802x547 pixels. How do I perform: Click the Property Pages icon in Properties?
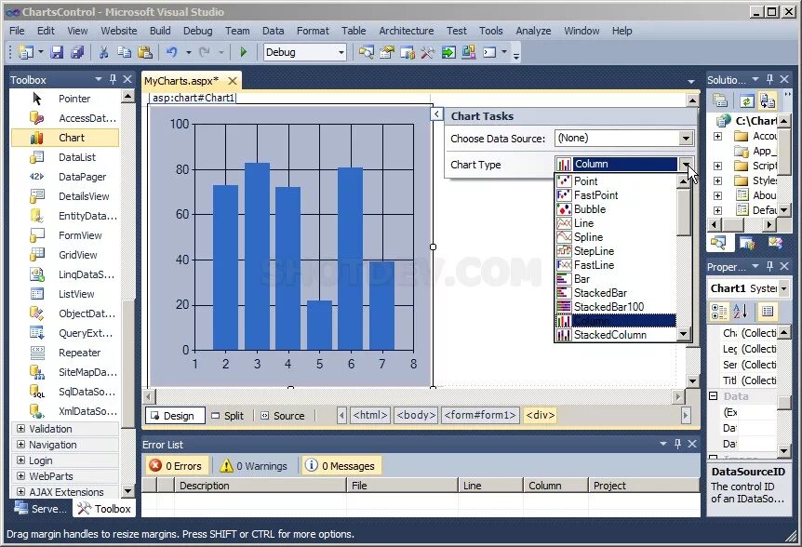[x=768, y=312]
